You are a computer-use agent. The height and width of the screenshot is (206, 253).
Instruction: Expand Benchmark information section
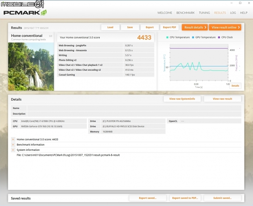click(13, 144)
